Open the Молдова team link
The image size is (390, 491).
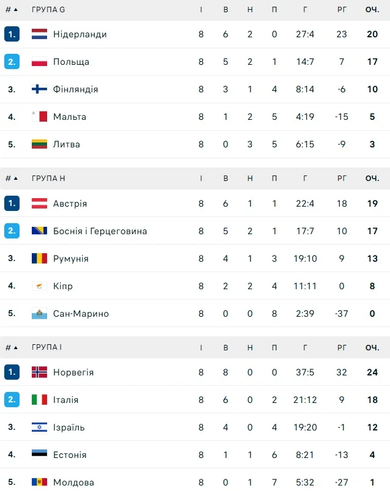[73, 482]
